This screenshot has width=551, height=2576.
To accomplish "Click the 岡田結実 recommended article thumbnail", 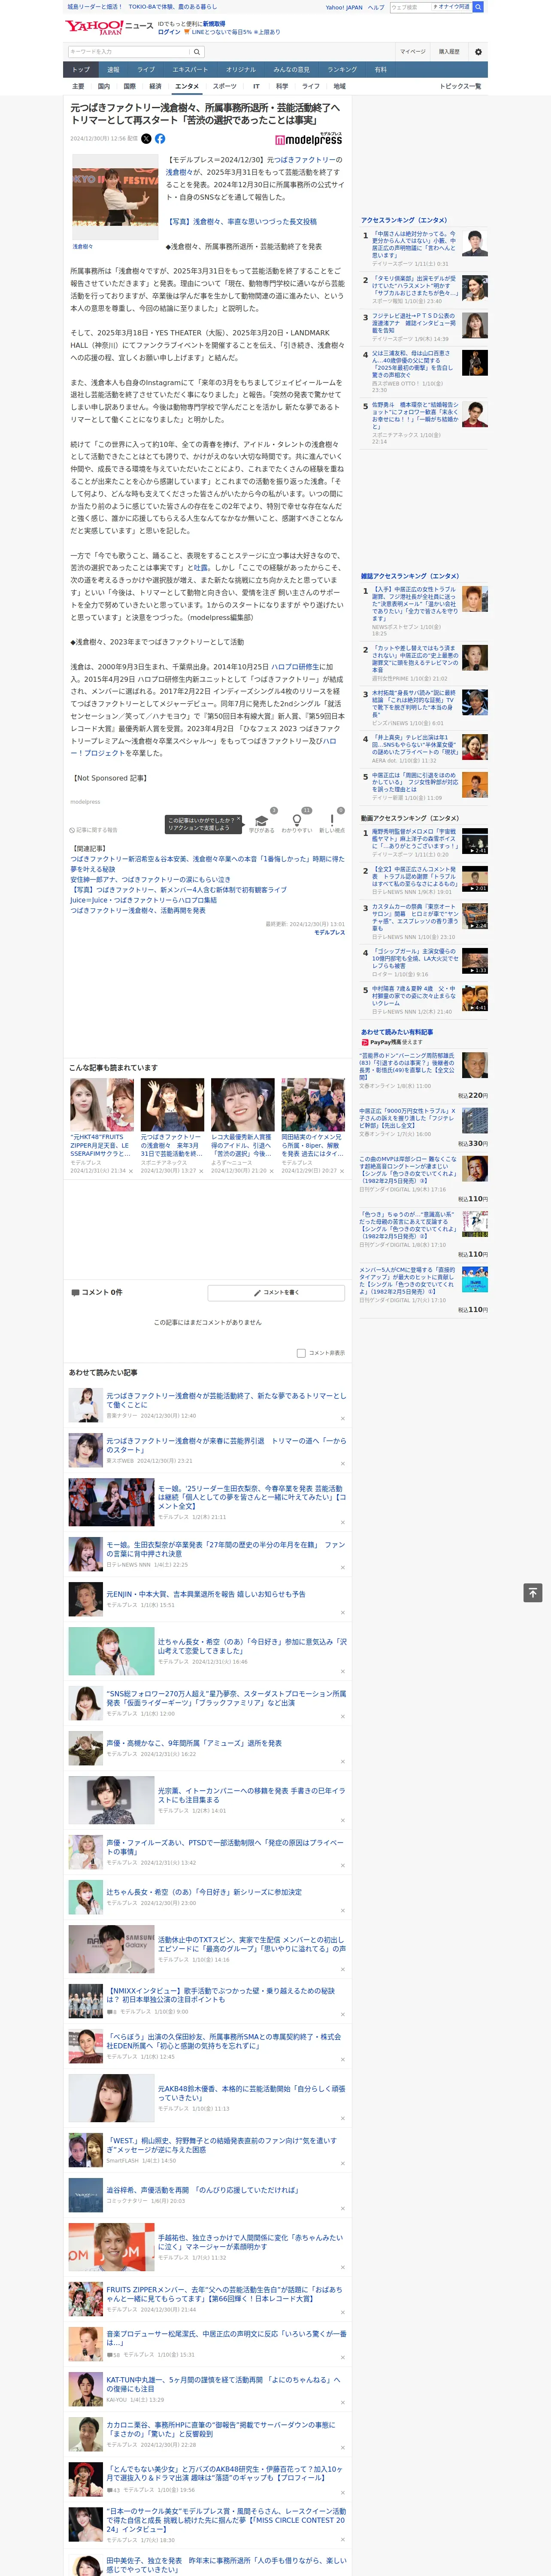I will click(x=313, y=1105).
